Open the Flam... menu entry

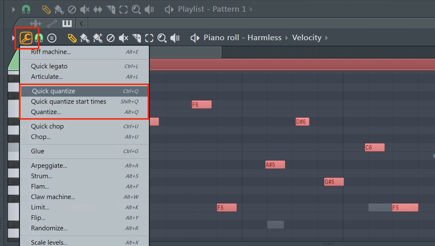pyautogui.click(x=85, y=186)
